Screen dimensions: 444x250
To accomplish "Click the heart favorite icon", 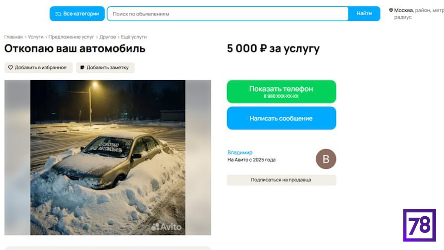I will pyautogui.click(x=11, y=68).
